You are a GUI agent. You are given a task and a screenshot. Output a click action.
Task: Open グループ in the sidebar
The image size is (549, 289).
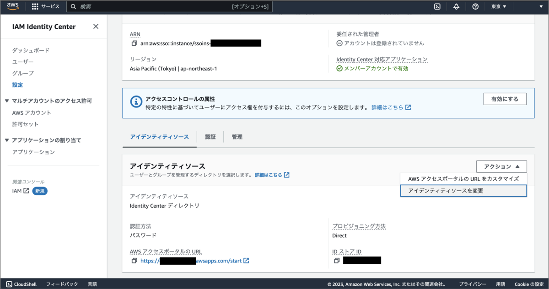(x=23, y=73)
